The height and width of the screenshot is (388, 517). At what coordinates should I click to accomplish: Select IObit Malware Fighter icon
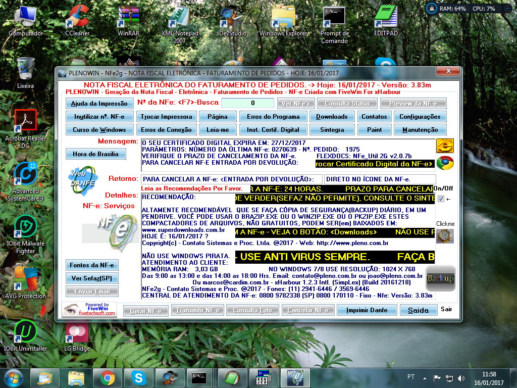coord(25,234)
